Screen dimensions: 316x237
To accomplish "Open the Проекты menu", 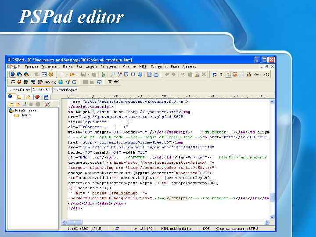I will [32, 67].
